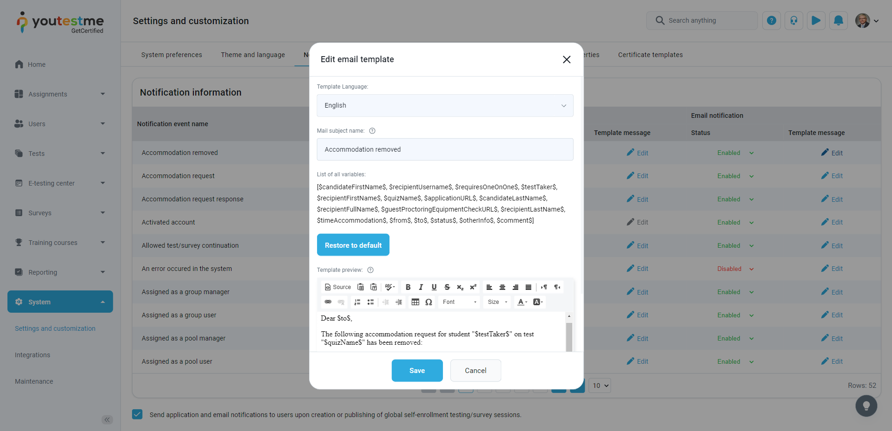Uncheck the send notifications on self-enrollment checkbox
The width and height of the screenshot is (892, 431).
click(x=138, y=414)
